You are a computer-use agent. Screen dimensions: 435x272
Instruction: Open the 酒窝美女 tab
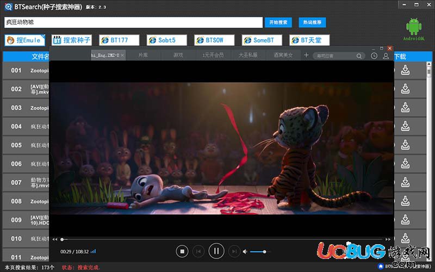(283, 55)
